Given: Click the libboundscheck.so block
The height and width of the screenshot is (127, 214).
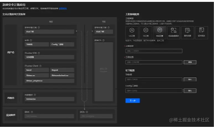Looking at the screenshot, I should click(x=62, y=75).
